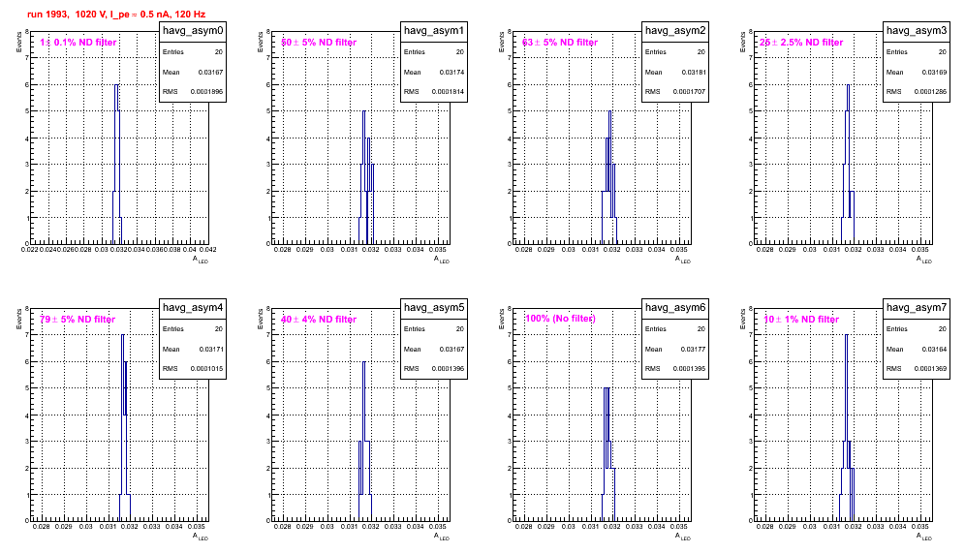The height and width of the screenshot is (554, 965).
Task: Click Mean value 0.03177
Action: pos(693,349)
